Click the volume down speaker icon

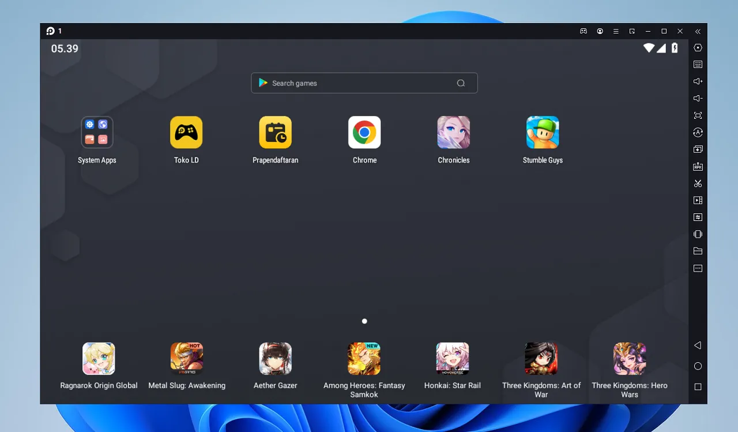pyautogui.click(x=698, y=99)
